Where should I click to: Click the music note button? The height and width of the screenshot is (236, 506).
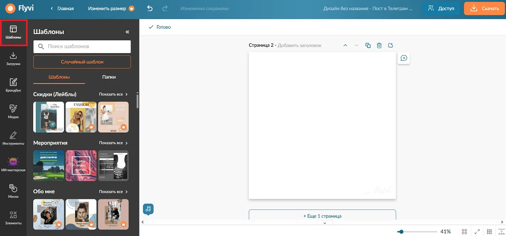148,209
